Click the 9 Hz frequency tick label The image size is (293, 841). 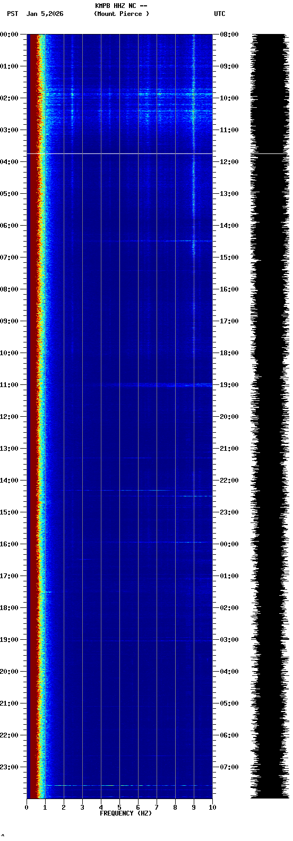[194, 808]
